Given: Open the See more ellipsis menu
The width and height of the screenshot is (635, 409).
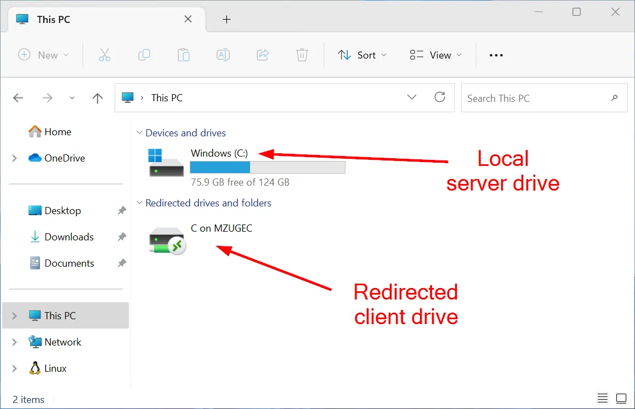Looking at the screenshot, I should pos(496,55).
